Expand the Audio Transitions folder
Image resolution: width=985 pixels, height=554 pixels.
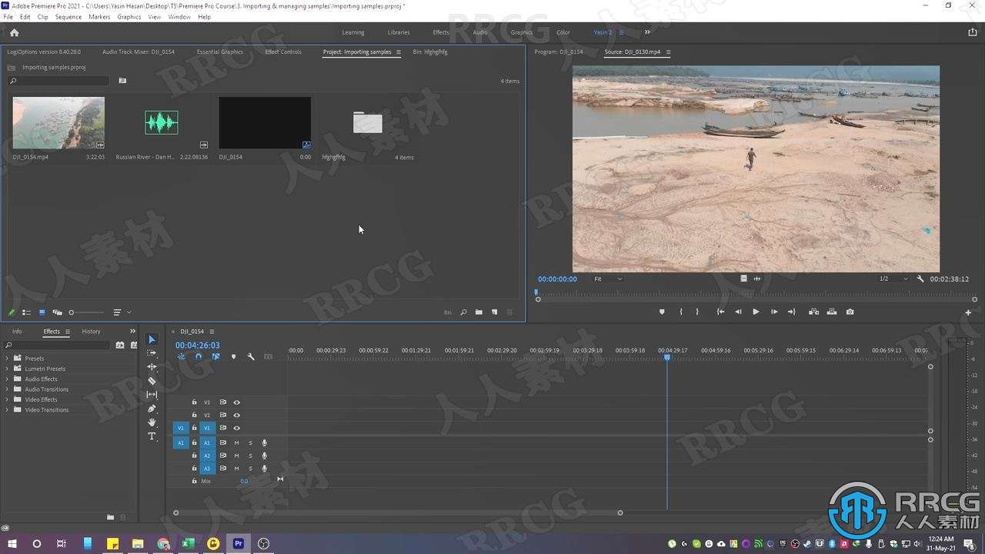(x=8, y=389)
